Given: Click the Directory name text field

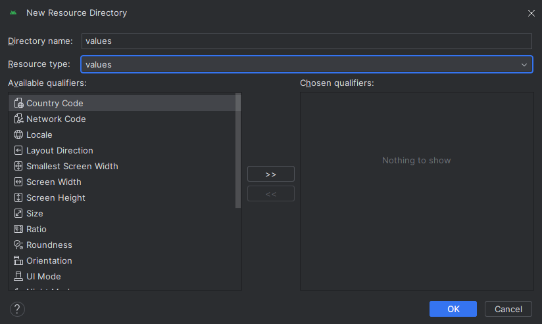Looking at the screenshot, I should coord(306,41).
